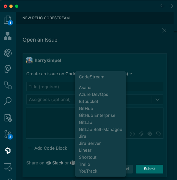Open the Remote Explorer monitor icon
This screenshot has width=177, height=180.
click(x=8, y=167)
